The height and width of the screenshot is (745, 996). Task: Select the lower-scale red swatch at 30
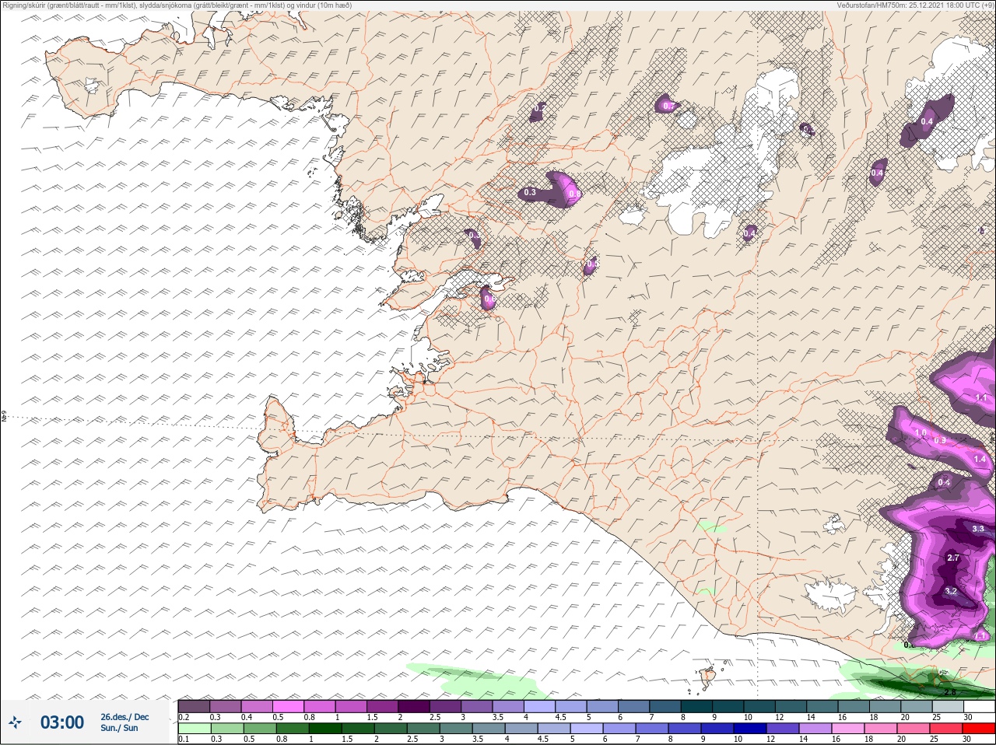pyautogui.click(x=979, y=729)
